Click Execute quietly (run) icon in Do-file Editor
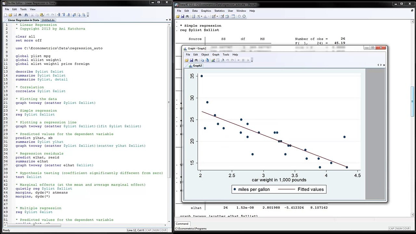This screenshot has width=416, height=234. point(84,15)
